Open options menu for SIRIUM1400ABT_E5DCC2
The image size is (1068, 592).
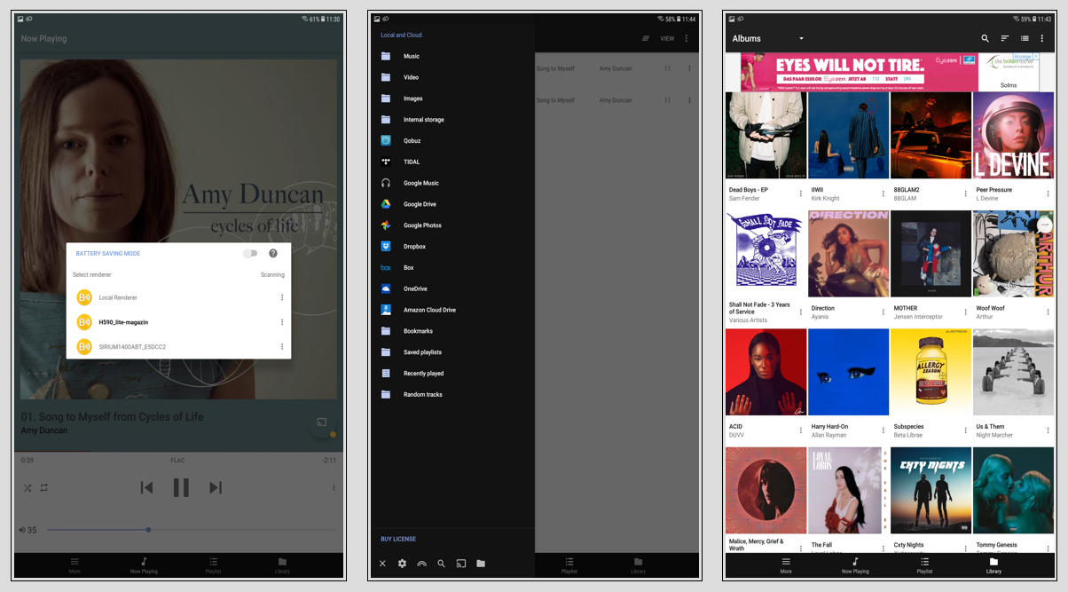pyautogui.click(x=282, y=347)
